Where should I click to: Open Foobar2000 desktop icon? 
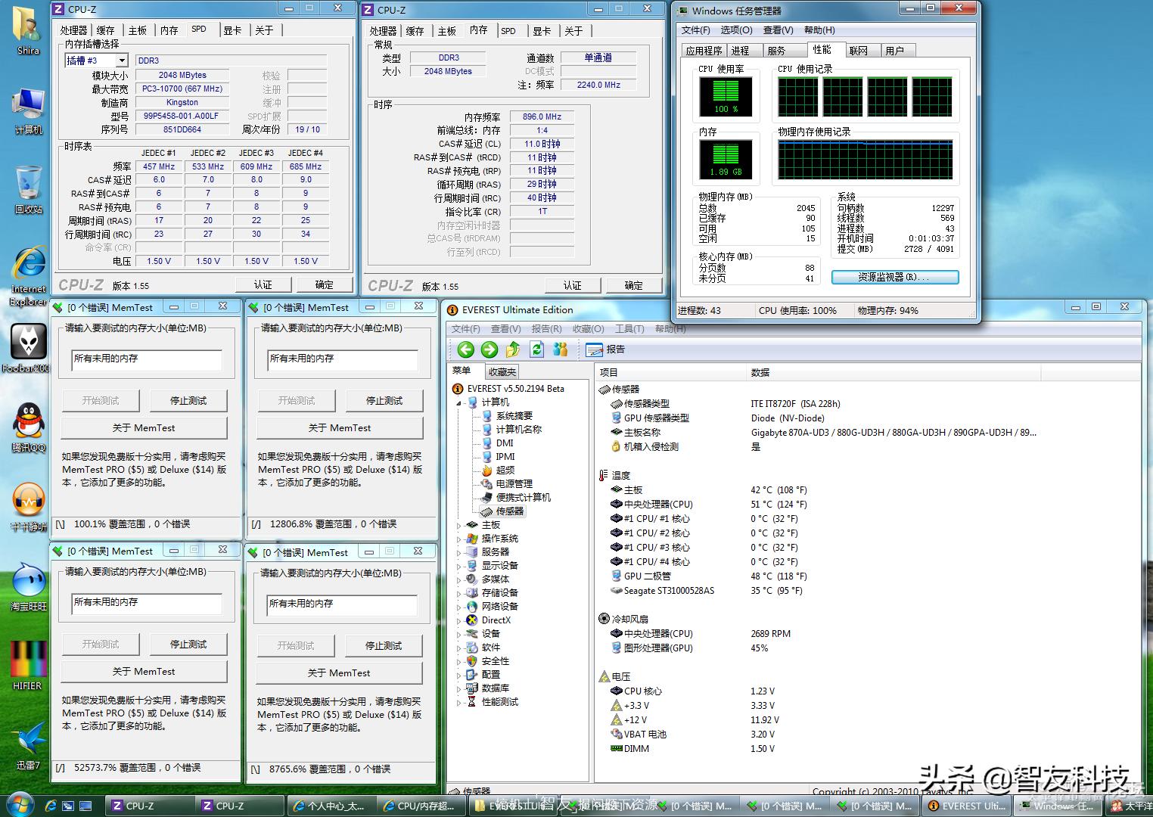(27, 348)
